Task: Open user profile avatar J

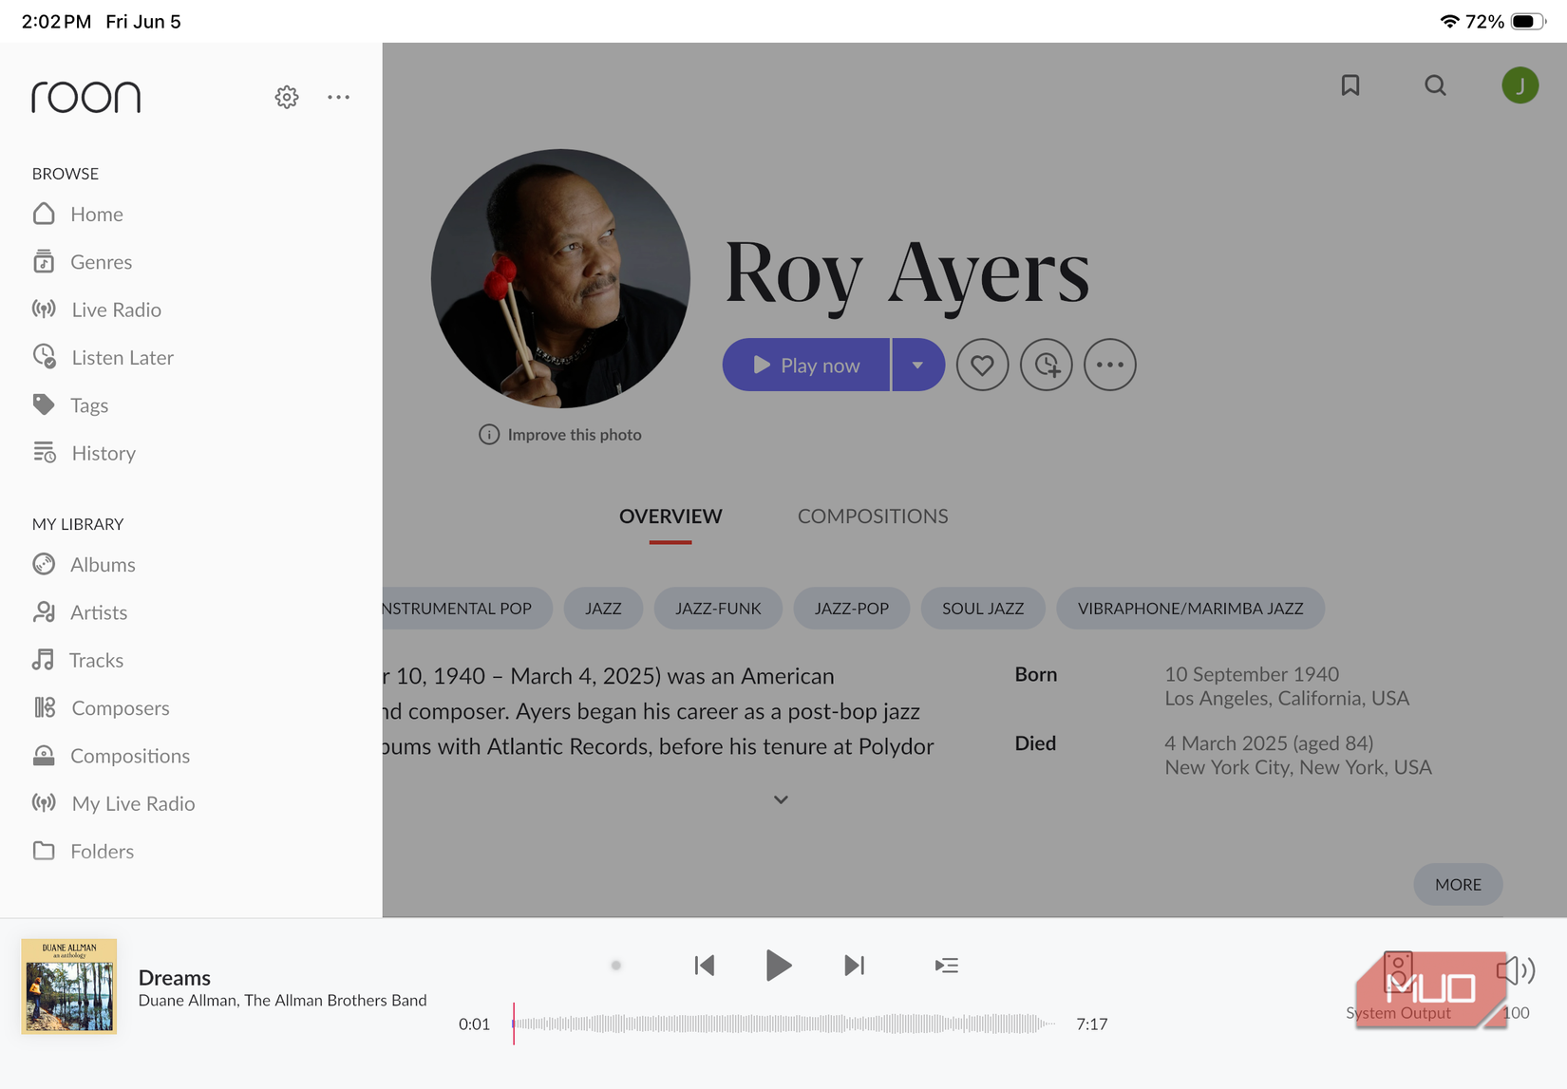Action: coord(1520,85)
